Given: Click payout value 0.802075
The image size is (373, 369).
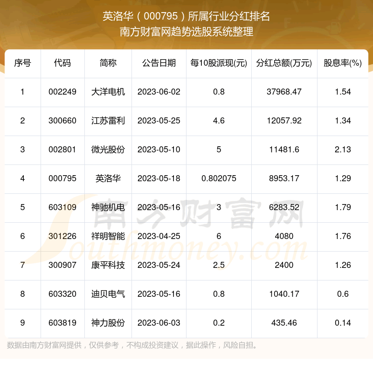Looking at the screenshot, I should point(219,178).
